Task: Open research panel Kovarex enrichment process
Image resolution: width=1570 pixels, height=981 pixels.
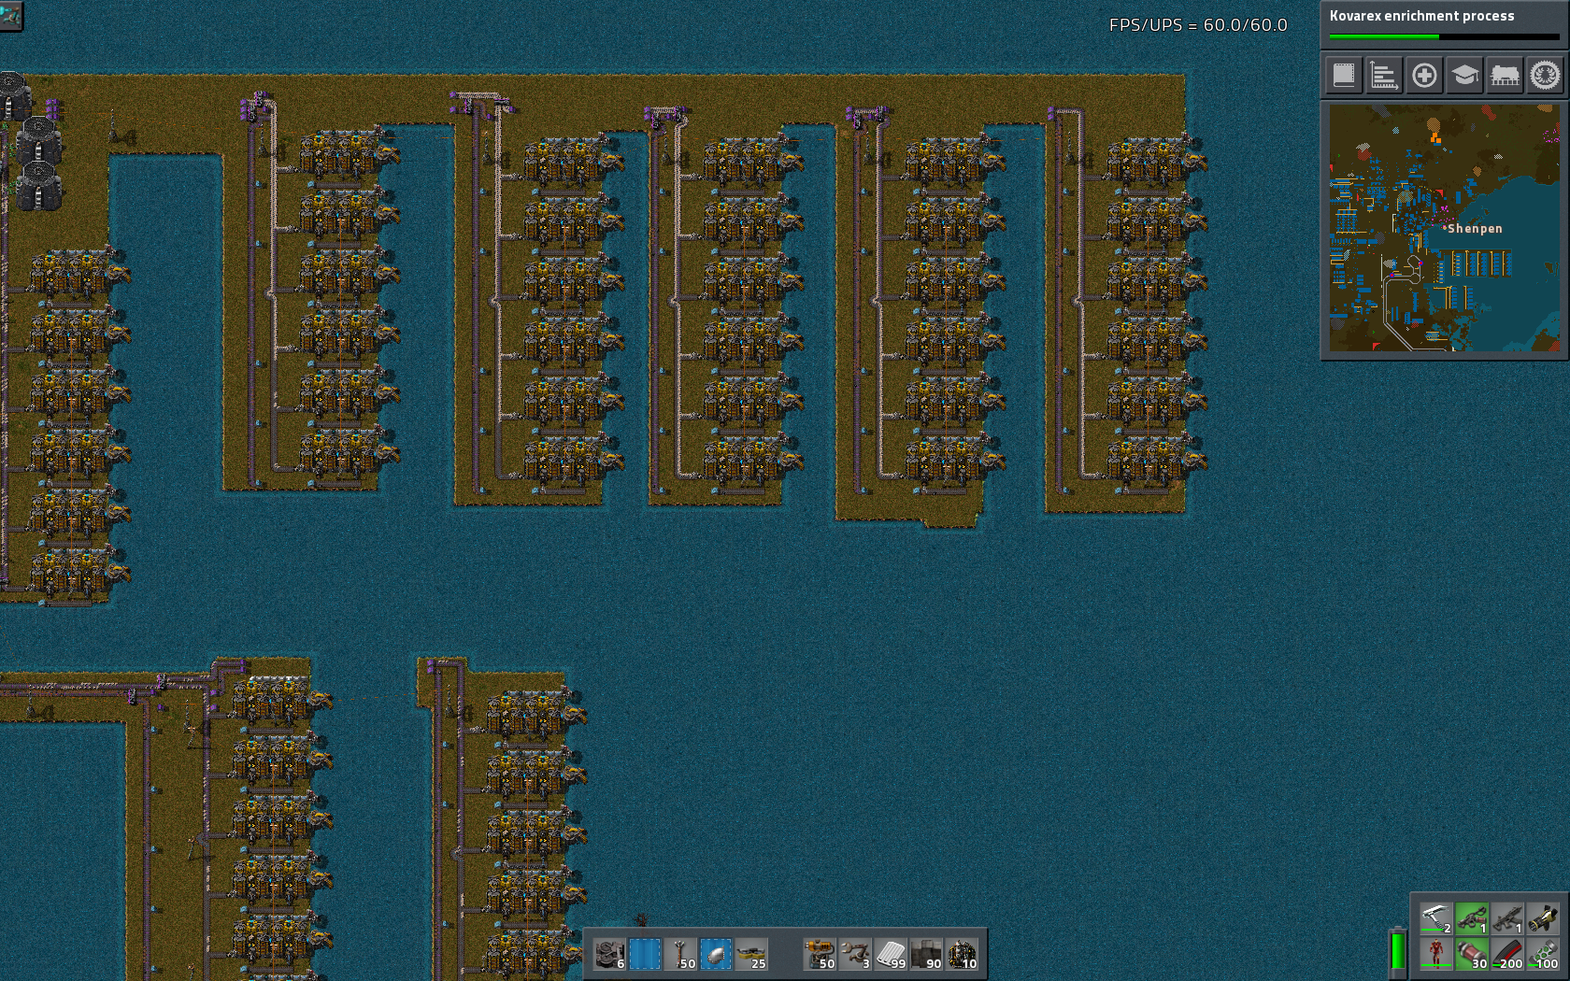Action: click(1445, 24)
